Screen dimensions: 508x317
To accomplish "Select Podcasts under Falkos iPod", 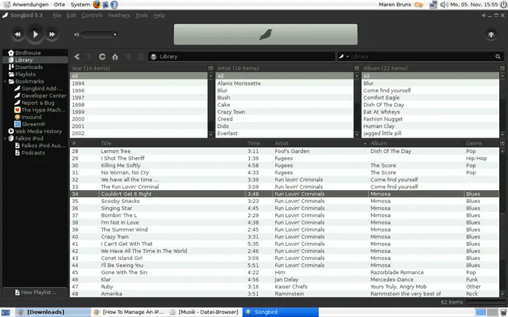I will point(33,152).
